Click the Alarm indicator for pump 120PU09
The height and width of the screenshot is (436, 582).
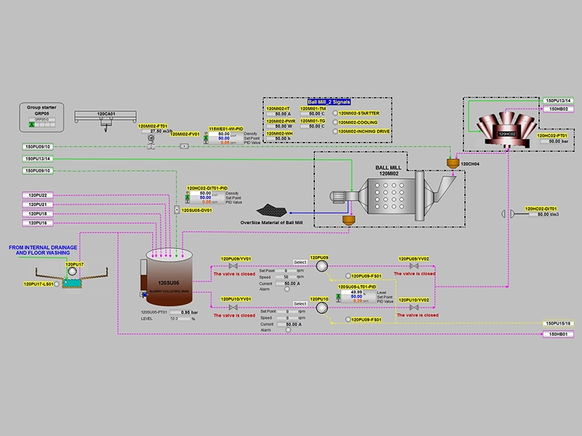pos(287,288)
